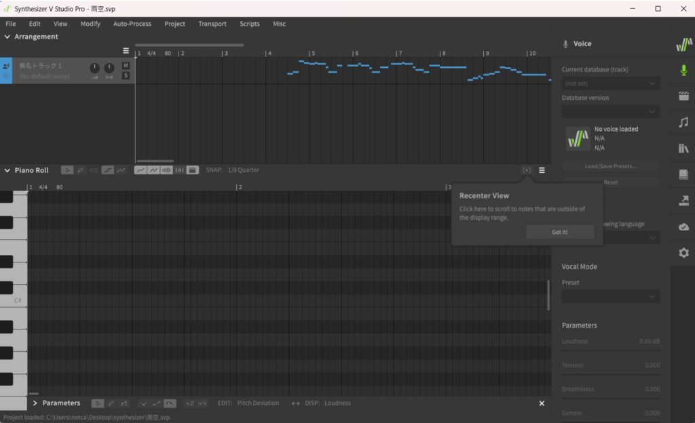Open the Vocal Mode Preset dropdown

[610, 296]
